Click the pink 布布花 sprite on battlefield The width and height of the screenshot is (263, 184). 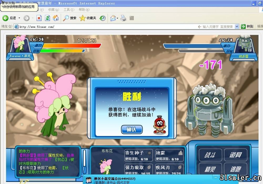pos(54,105)
